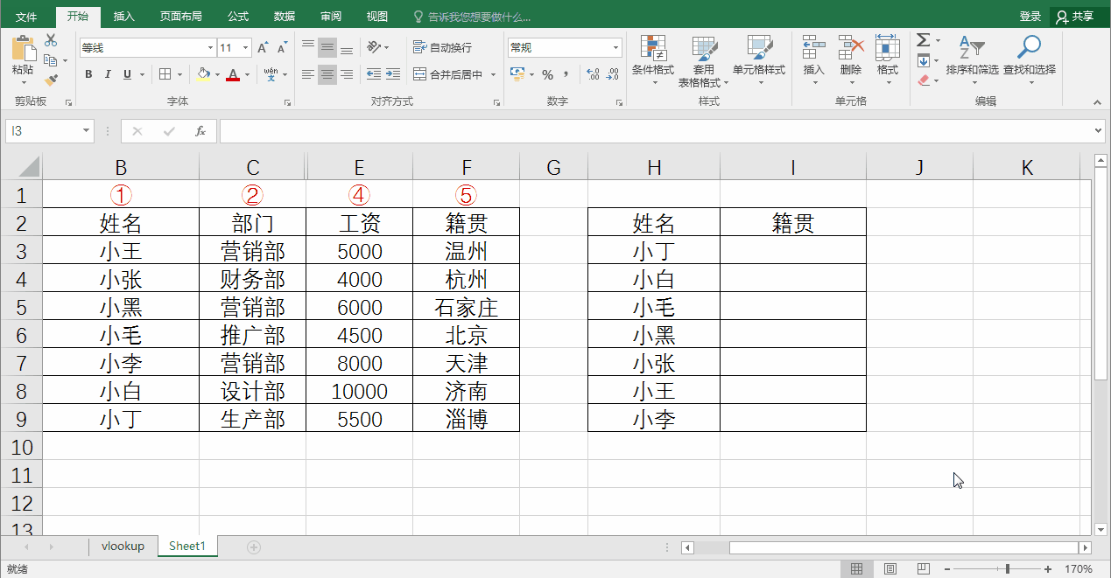1111x578 pixels.
Task: Switch to the 数据 Data tab
Action: point(285,17)
